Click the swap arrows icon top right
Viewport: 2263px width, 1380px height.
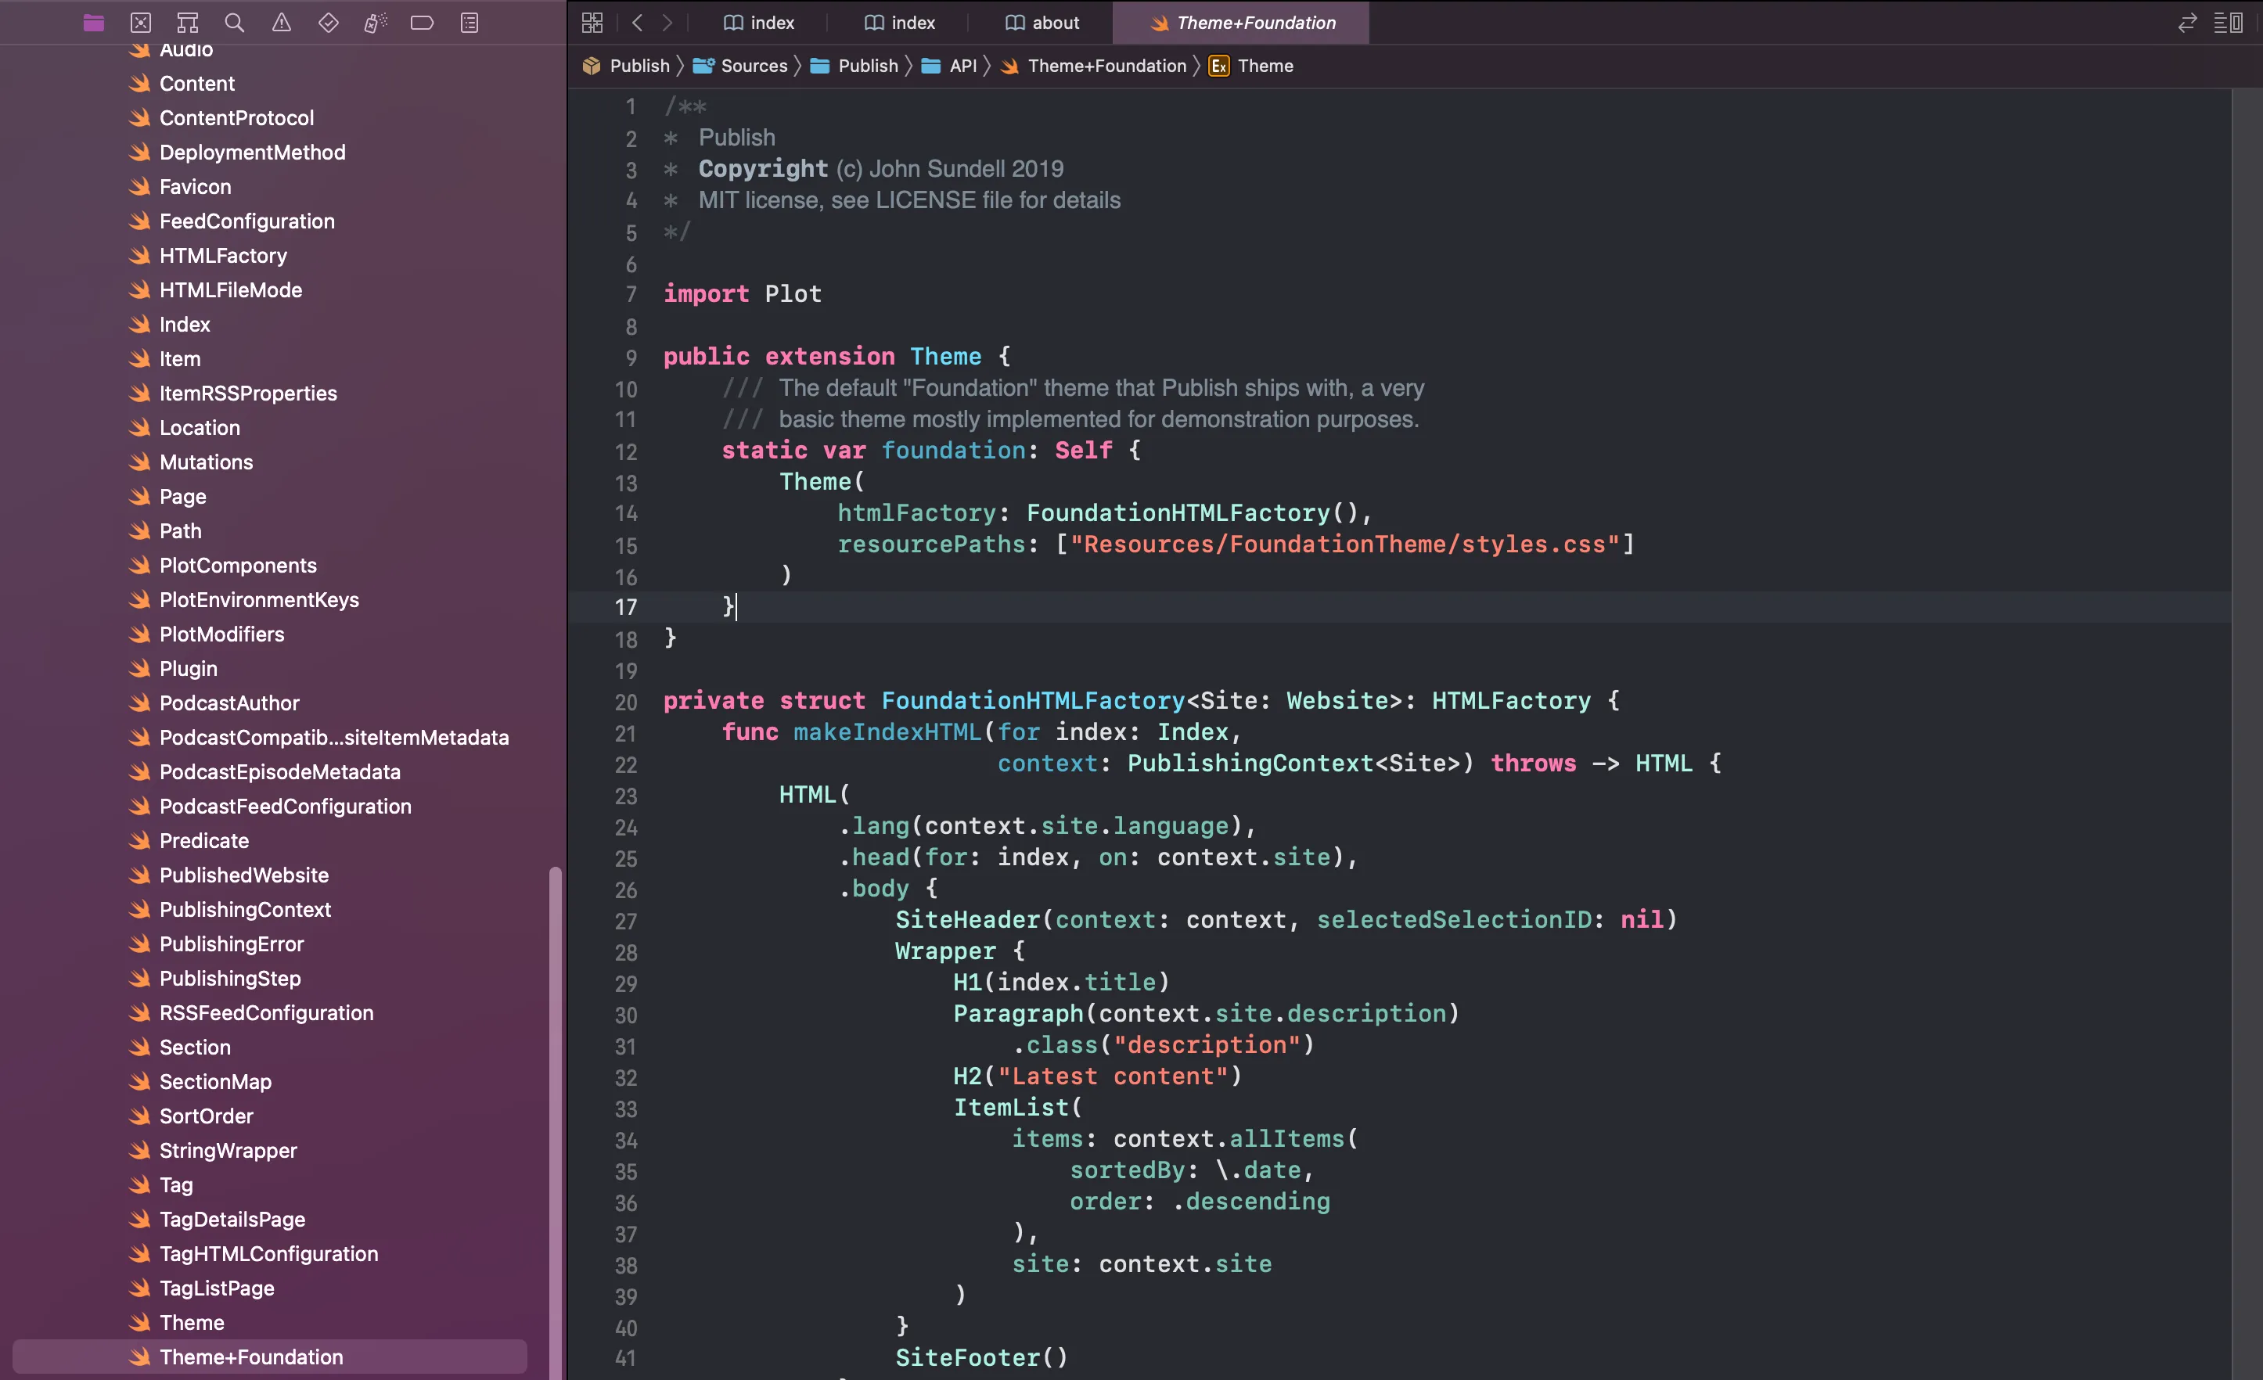(x=2187, y=22)
